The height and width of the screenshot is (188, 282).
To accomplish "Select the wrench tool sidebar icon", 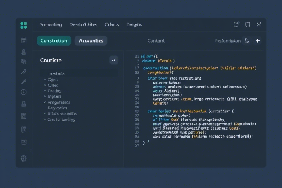I will pyautogui.click(x=24, y=82).
